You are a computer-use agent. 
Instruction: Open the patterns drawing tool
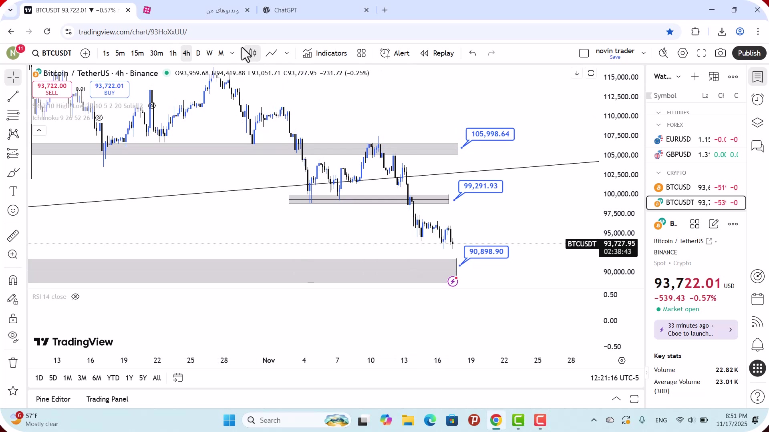13,134
